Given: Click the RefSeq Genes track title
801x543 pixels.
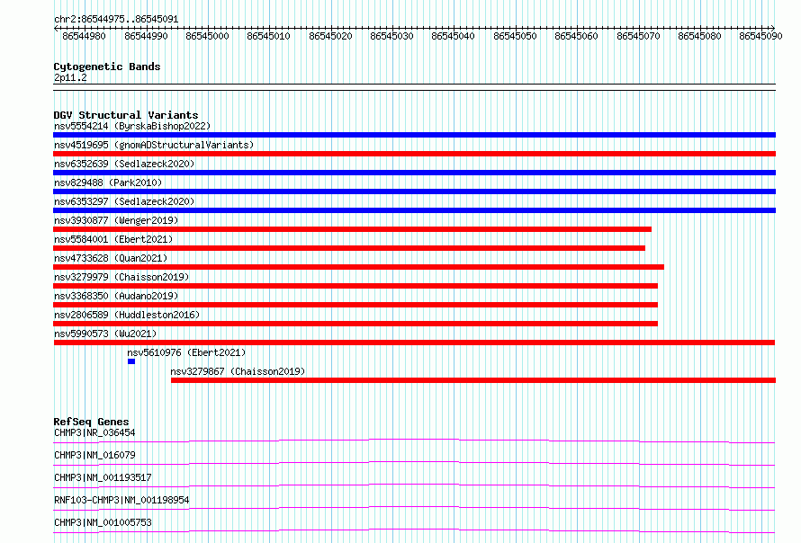Looking at the screenshot, I should [x=91, y=422].
